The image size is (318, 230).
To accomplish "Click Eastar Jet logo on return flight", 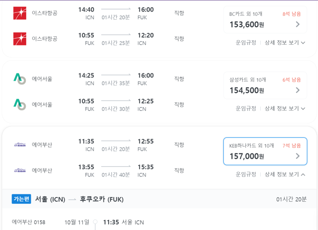I will (x=20, y=39).
